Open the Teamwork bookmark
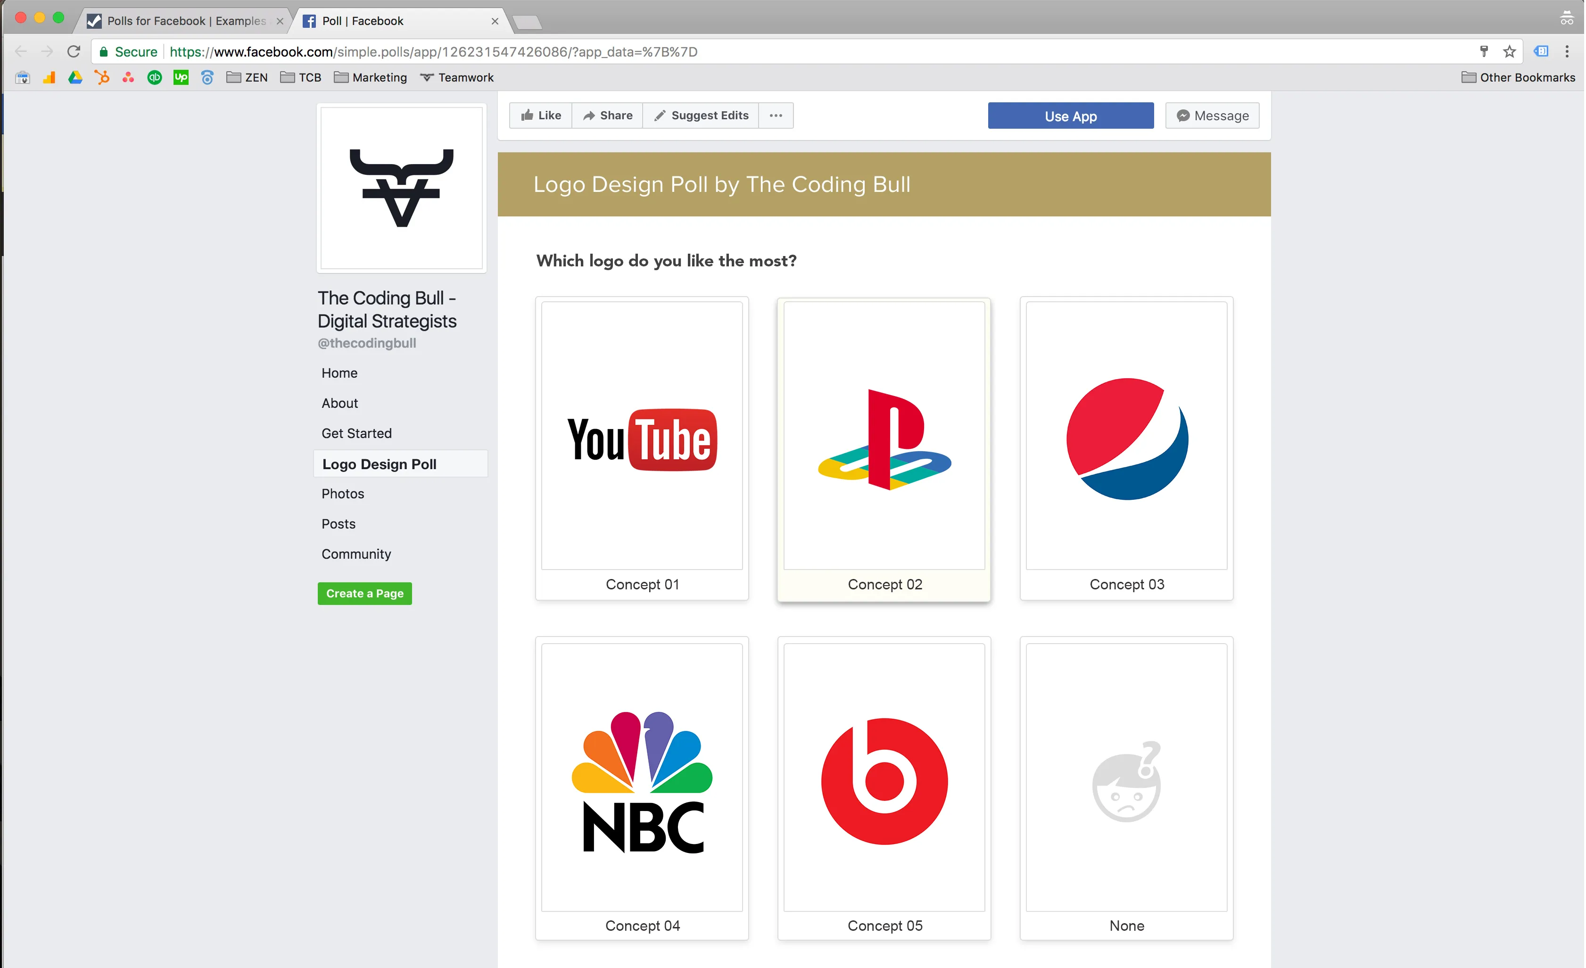This screenshot has width=1586, height=968. pos(457,77)
